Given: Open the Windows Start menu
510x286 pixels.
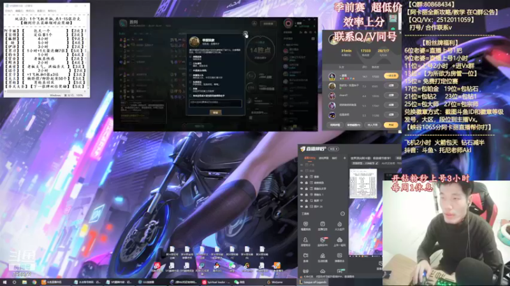Looking at the screenshot, I should [x=4, y=282].
